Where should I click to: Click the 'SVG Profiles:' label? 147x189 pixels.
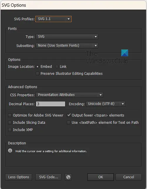[24, 19]
